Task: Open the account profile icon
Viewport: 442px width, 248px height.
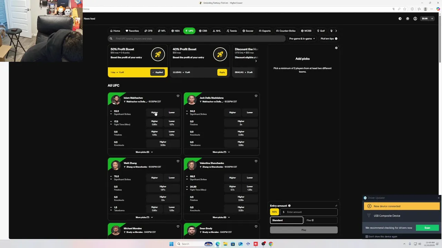Action: (415, 19)
